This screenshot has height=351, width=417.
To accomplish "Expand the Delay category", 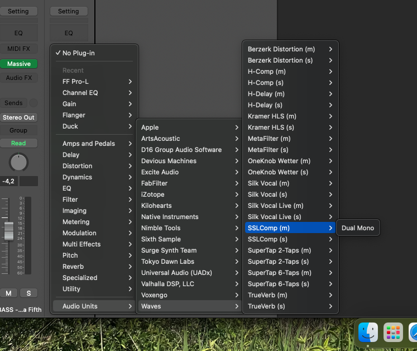I will click(94, 155).
